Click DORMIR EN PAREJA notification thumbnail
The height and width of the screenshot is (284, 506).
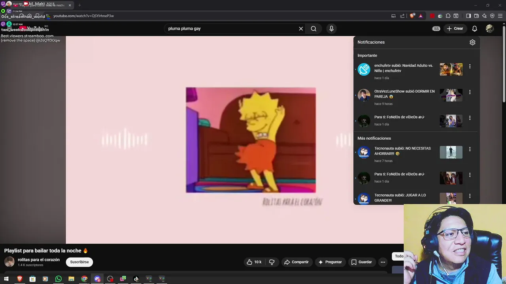pyautogui.click(x=451, y=95)
